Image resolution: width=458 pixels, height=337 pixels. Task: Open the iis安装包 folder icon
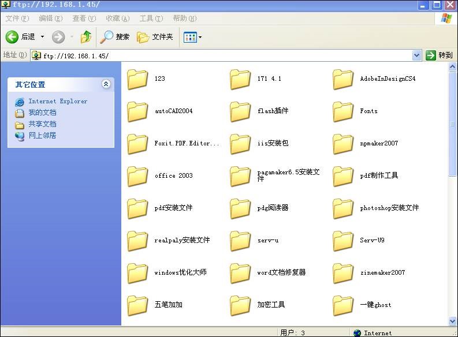[x=240, y=144]
